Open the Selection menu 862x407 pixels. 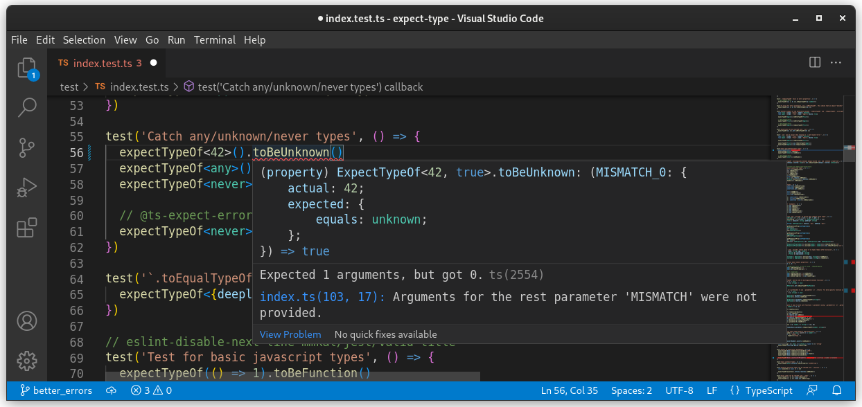click(84, 40)
